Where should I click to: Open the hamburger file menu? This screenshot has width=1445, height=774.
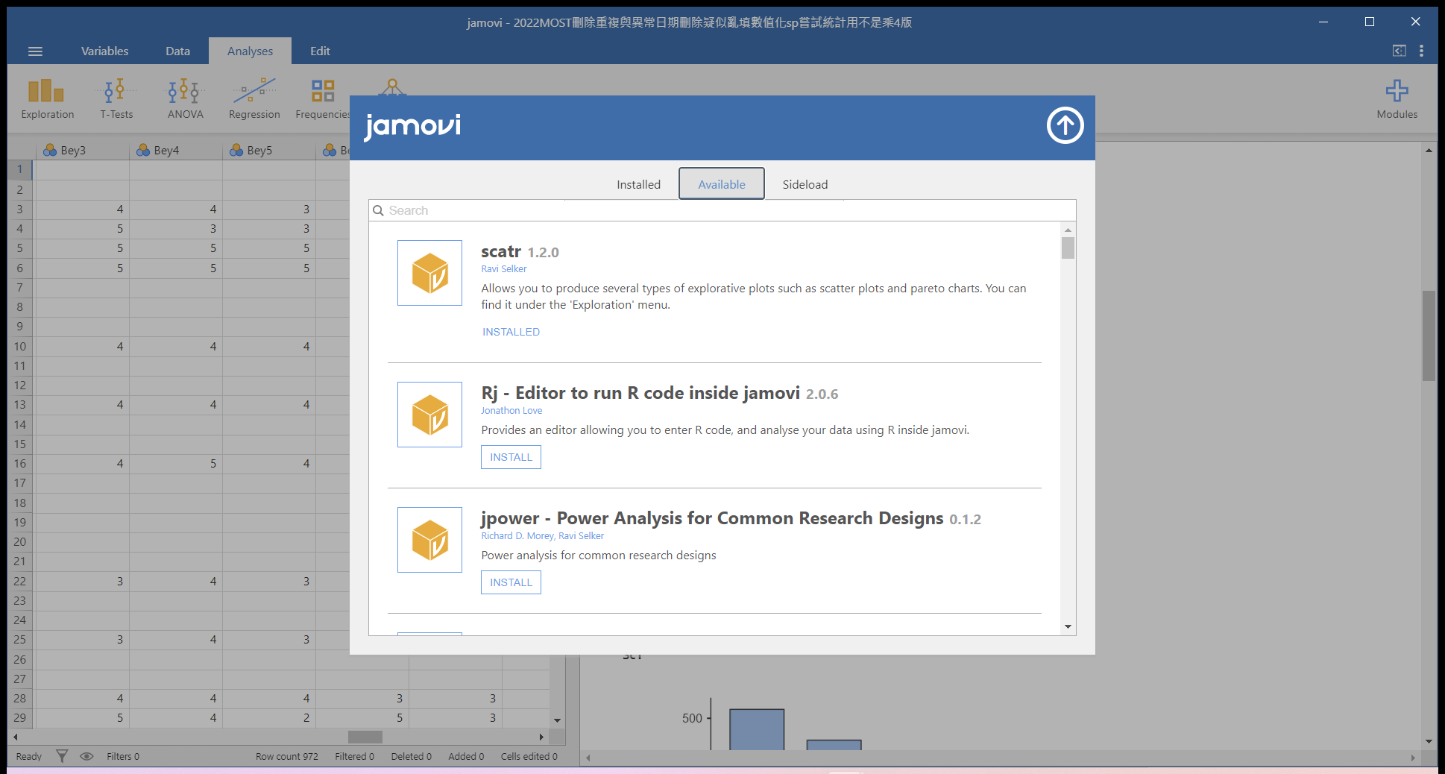pos(35,51)
